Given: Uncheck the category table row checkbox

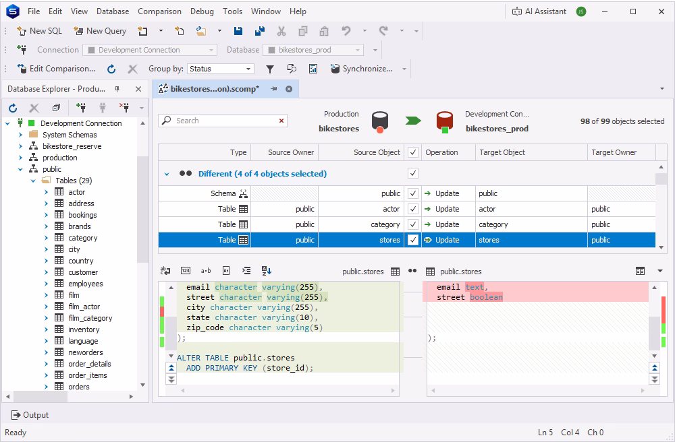Looking at the screenshot, I should 413,224.
